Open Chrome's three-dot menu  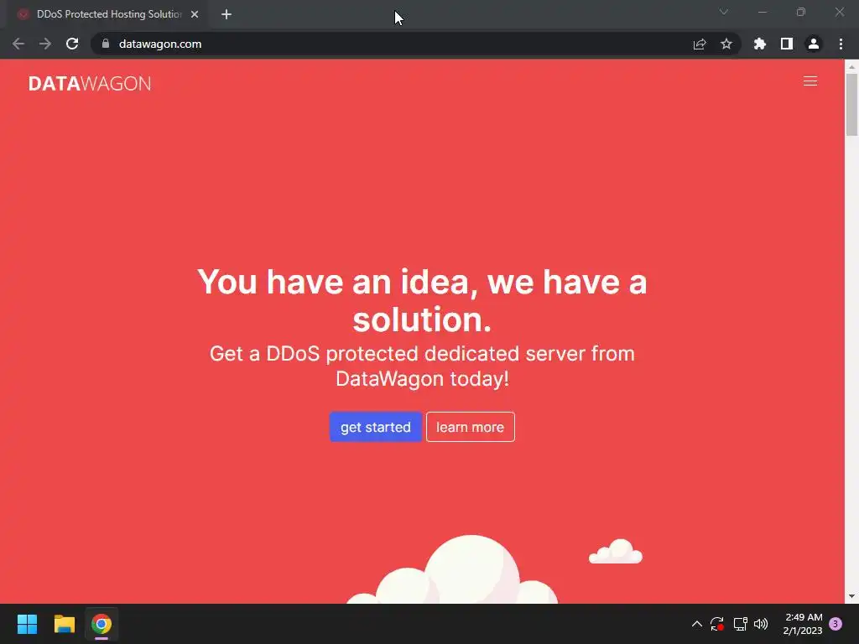[841, 44]
